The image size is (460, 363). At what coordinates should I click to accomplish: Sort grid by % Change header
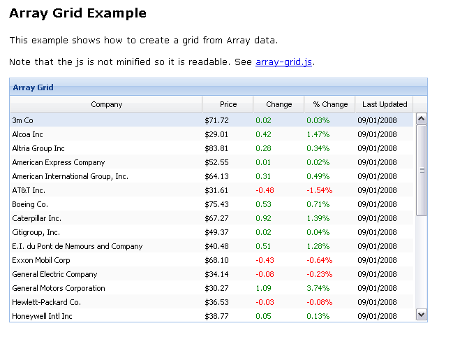coord(329,104)
